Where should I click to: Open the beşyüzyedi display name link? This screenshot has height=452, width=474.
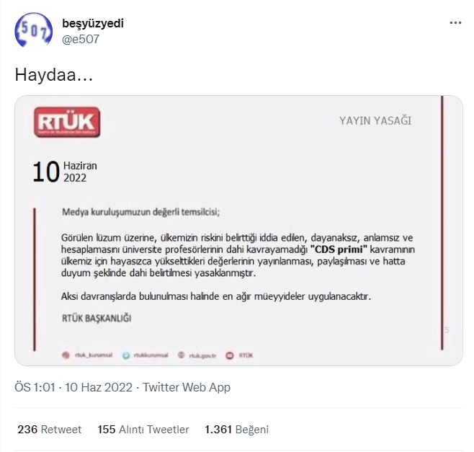pyautogui.click(x=93, y=23)
